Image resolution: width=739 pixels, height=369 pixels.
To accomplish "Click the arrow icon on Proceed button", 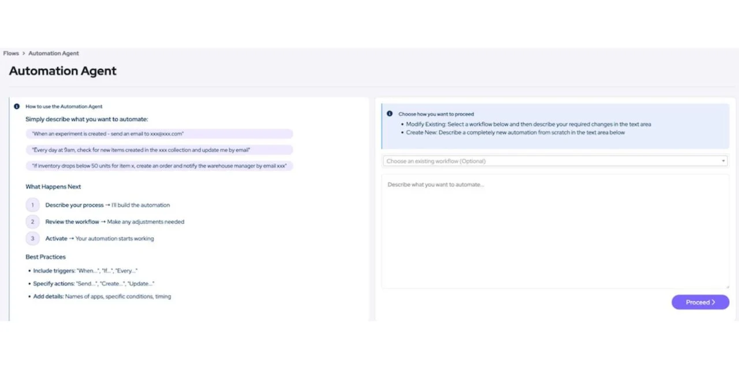I will (714, 302).
